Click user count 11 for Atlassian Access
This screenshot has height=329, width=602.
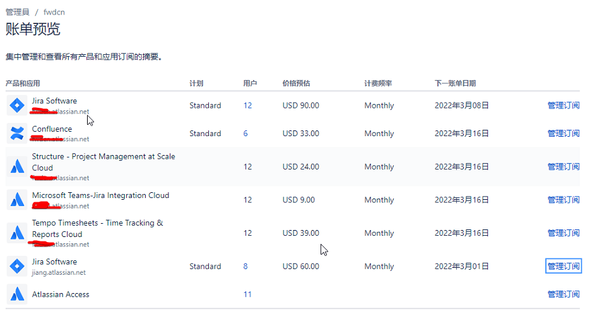pos(247,294)
